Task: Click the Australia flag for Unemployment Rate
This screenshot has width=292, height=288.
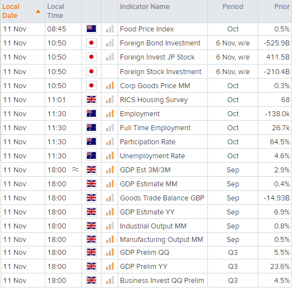Action: point(91,156)
